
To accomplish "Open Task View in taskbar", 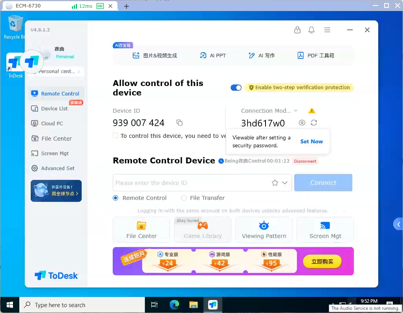I will tap(154, 305).
